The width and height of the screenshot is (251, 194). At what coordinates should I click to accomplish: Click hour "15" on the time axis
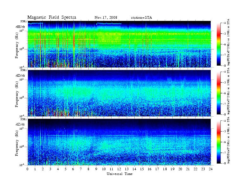click(x=142, y=169)
